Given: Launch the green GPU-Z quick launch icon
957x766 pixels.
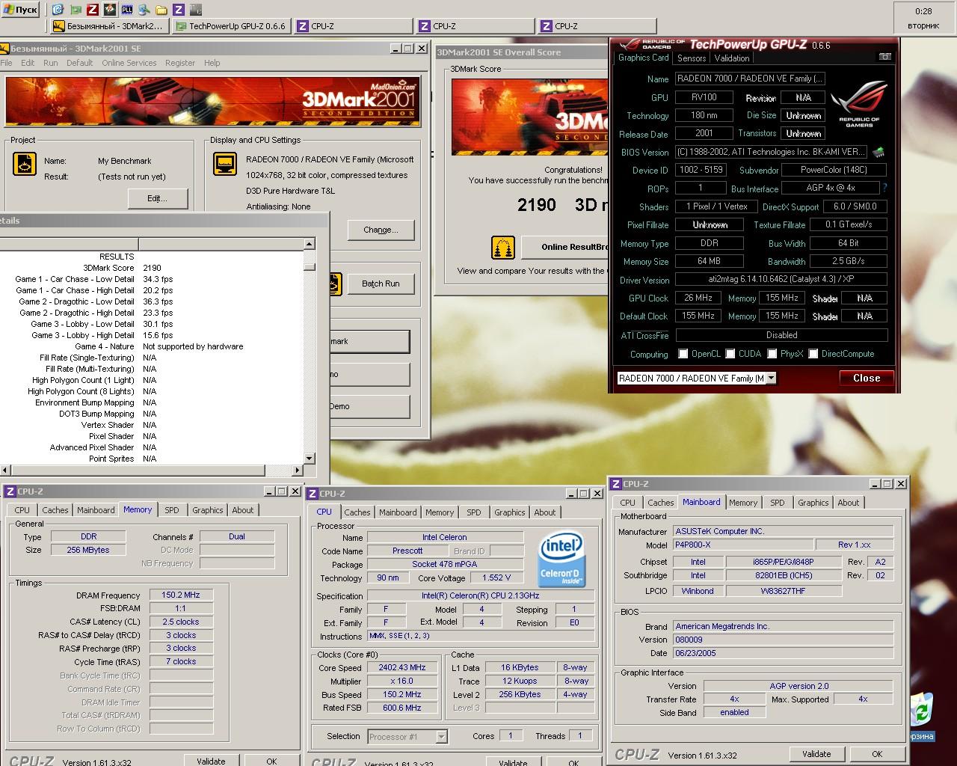Looking at the screenshot, I should click(75, 10).
